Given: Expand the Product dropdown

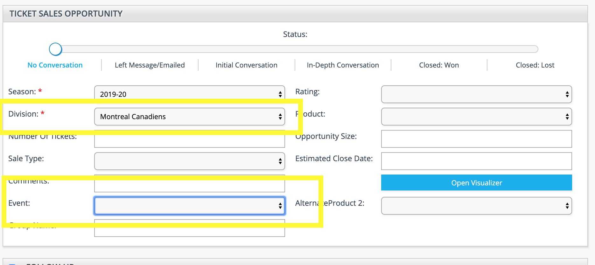Looking at the screenshot, I should click(x=476, y=117).
